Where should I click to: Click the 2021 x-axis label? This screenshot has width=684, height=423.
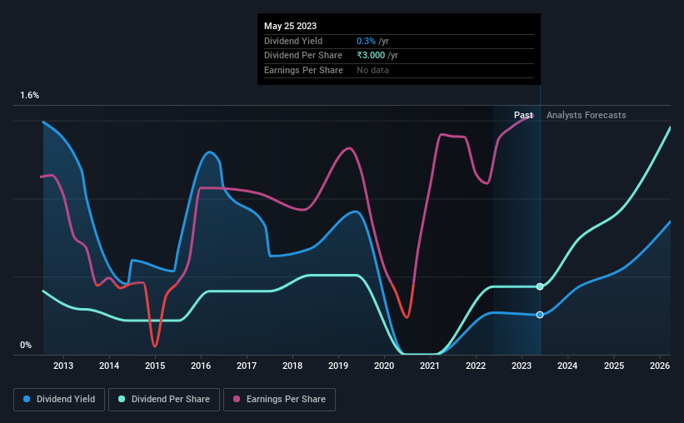[430, 366]
